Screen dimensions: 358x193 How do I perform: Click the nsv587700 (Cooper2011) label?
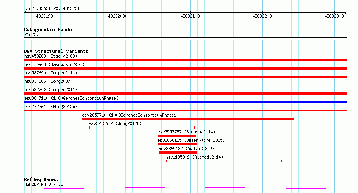[x=51, y=90]
